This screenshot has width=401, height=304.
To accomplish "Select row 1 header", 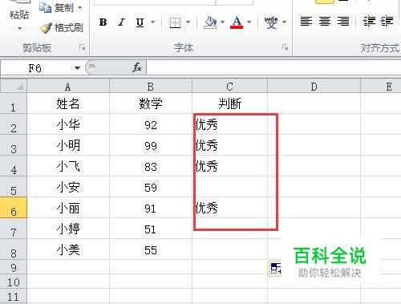I will (x=14, y=103).
